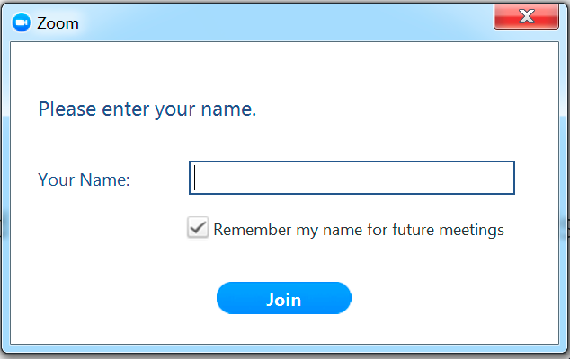Click the white X glyph in title bar
Viewport: 570px width, 359px height.
(526, 16)
